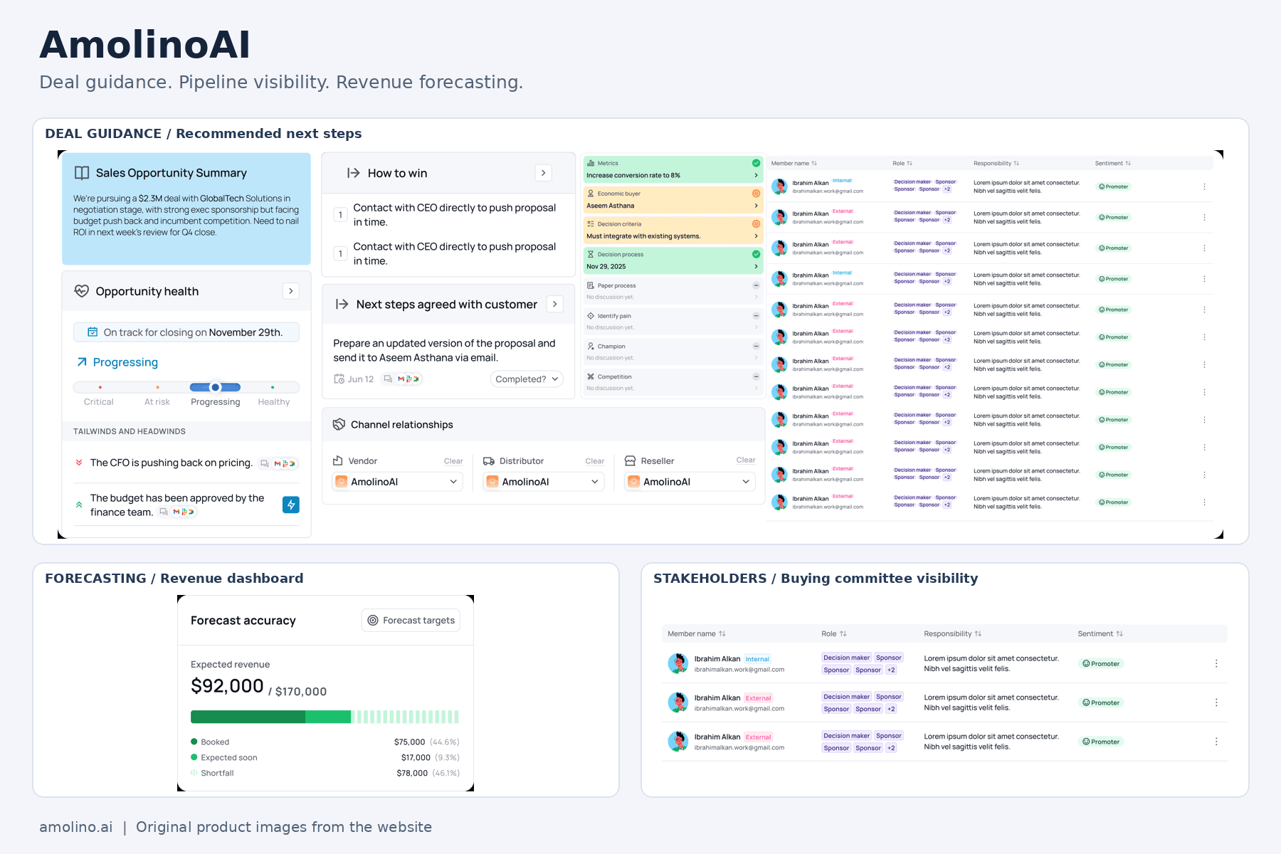Clear the Reseller selection

click(746, 460)
